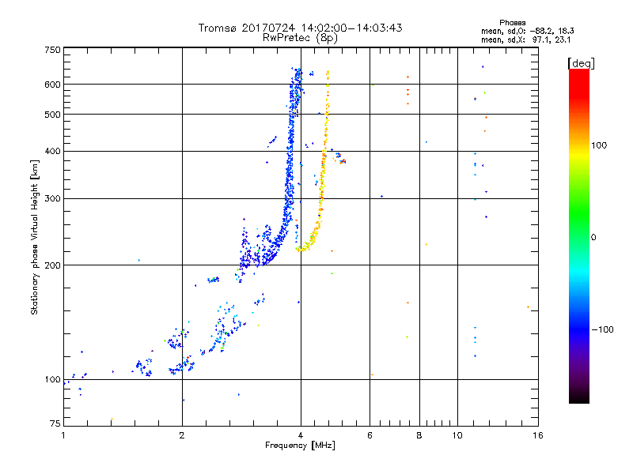The width and height of the screenshot is (633, 474).
Task: Click the x-axis tick label '6'
Action: point(370,435)
